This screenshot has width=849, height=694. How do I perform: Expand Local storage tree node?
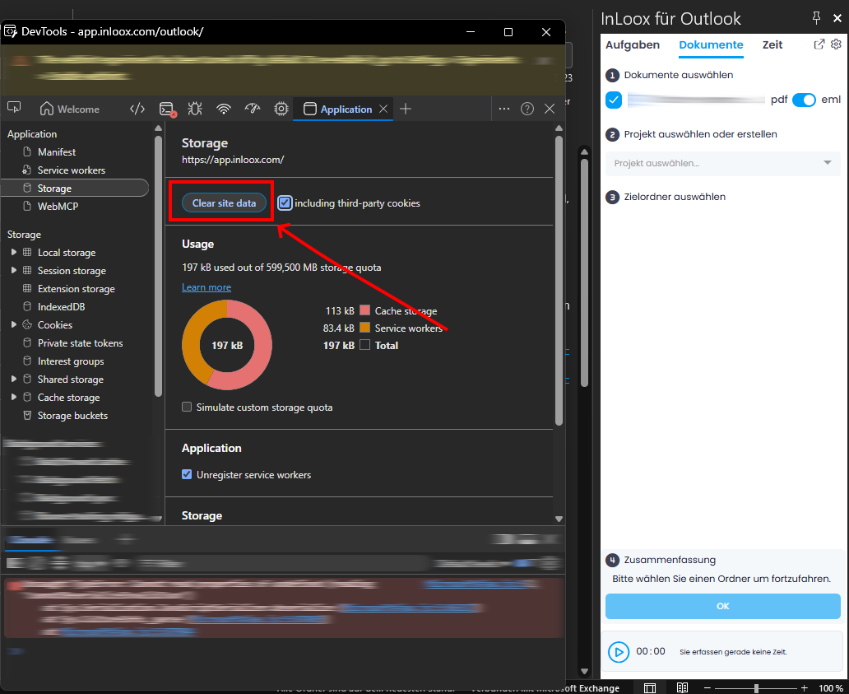click(x=13, y=252)
